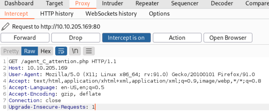Viewport: 269px width, 111px height.
Task: Switch message view to Raw
Action: tap(30, 51)
